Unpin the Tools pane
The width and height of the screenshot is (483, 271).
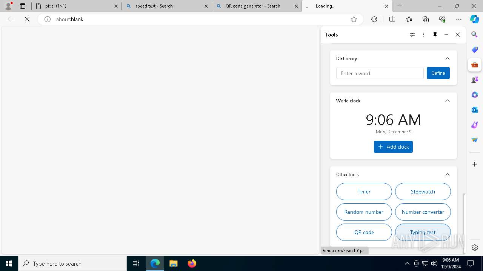pyautogui.click(x=435, y=35)
